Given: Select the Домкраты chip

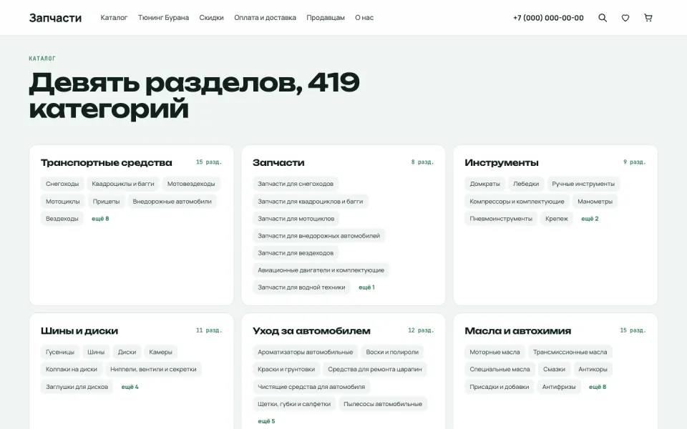Looking at the screenshot, I should pos(485,184).
